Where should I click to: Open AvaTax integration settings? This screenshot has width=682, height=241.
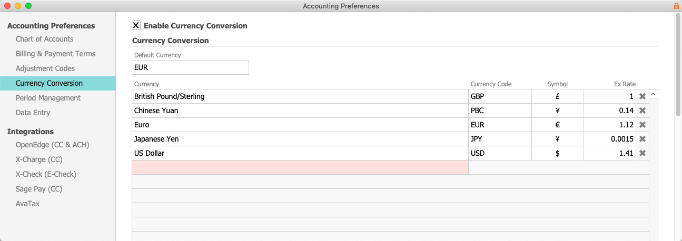27,204
